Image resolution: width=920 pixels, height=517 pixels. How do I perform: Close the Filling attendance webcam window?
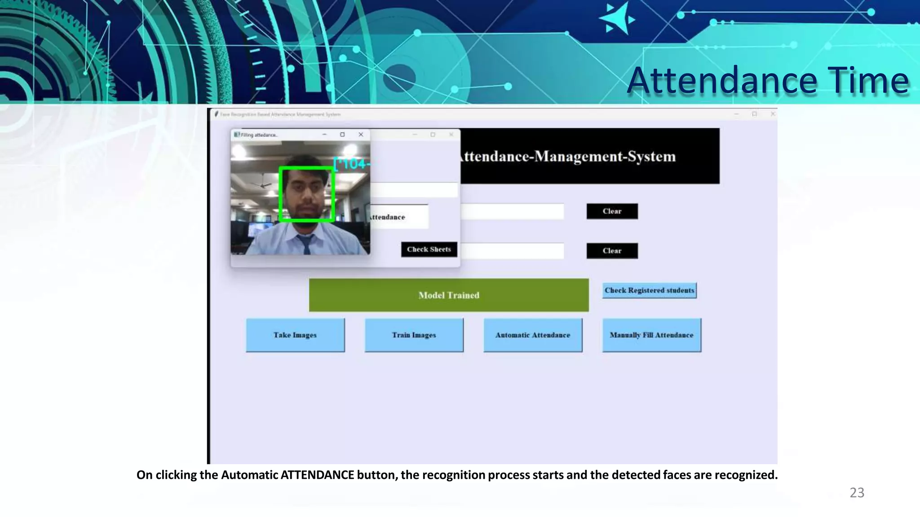pyautogui.click(x=361, y=135)
